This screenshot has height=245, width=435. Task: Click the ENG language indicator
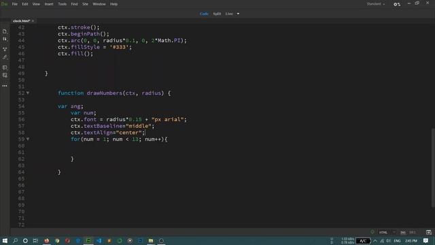pos(397,241)
